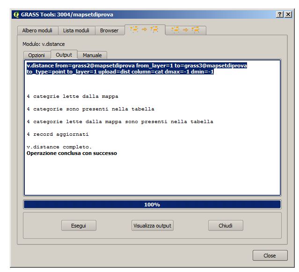Select the second module icon tab
The height and width of the screenshot is (272, 299).
(x=185, y=30)
